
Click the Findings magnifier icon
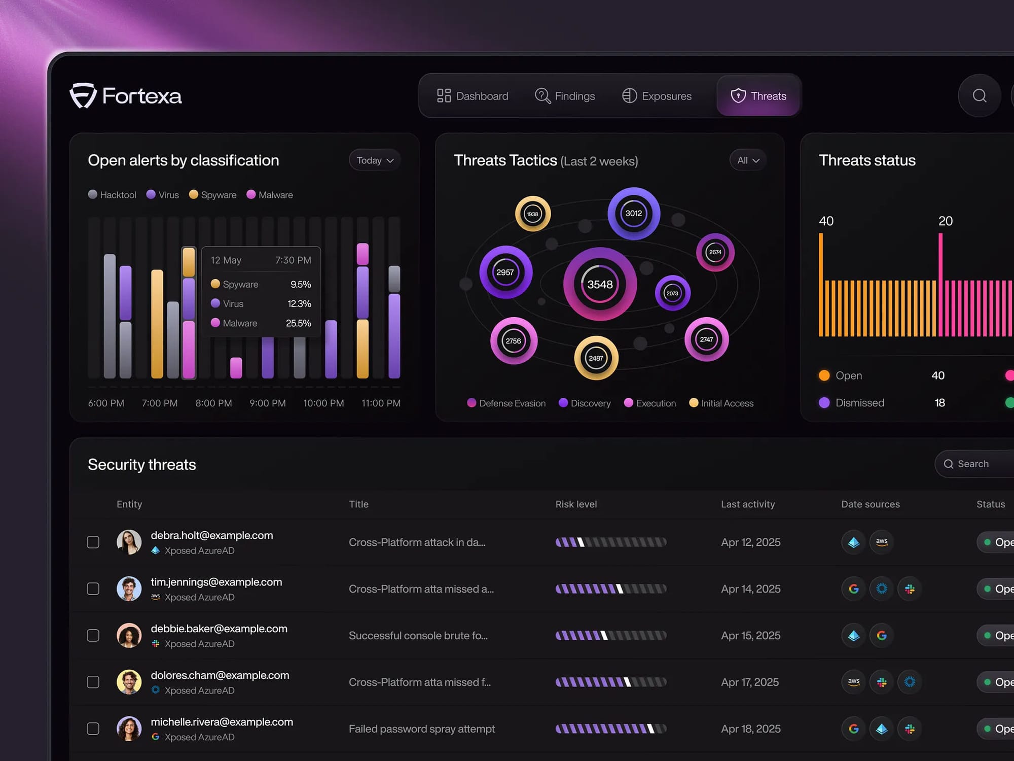click(x=542, y=96)
